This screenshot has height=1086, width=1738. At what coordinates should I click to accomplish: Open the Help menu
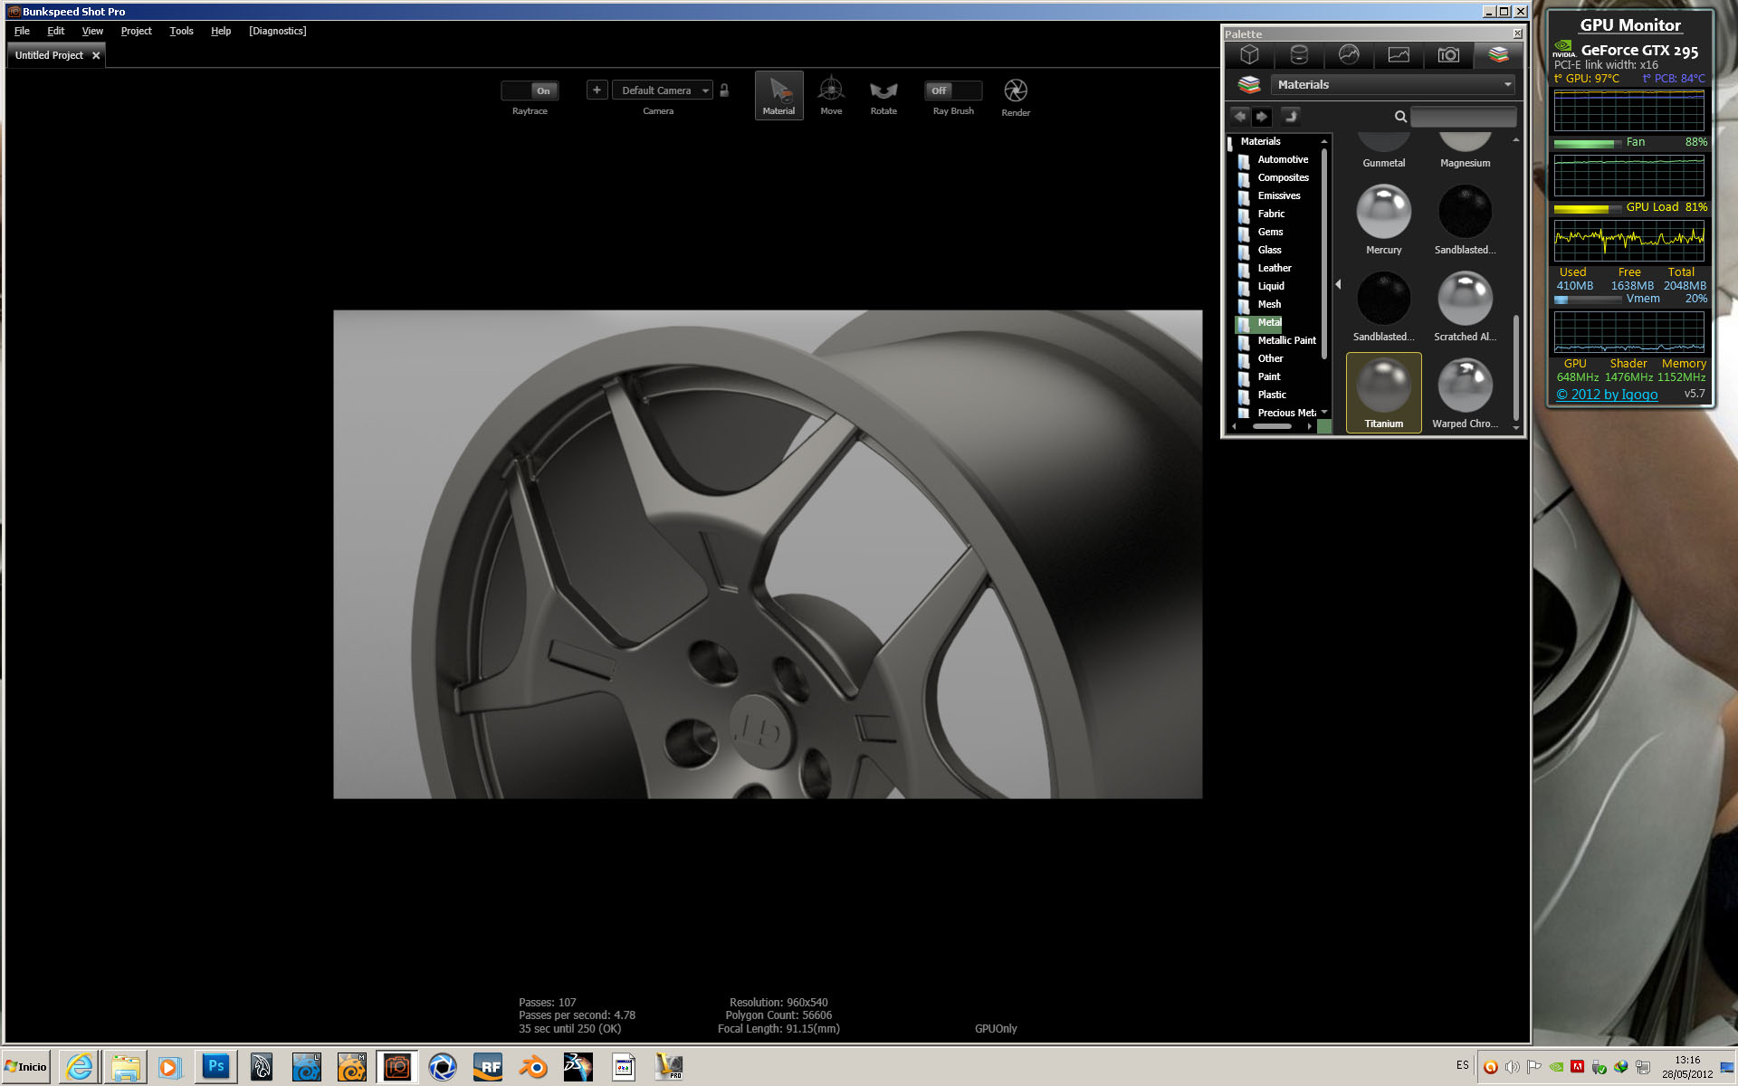click(x=221, y=31)
